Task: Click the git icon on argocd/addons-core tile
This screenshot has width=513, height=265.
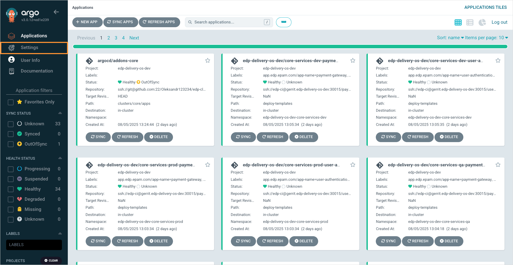Action: pyautogui.click(x=89, y=61)
